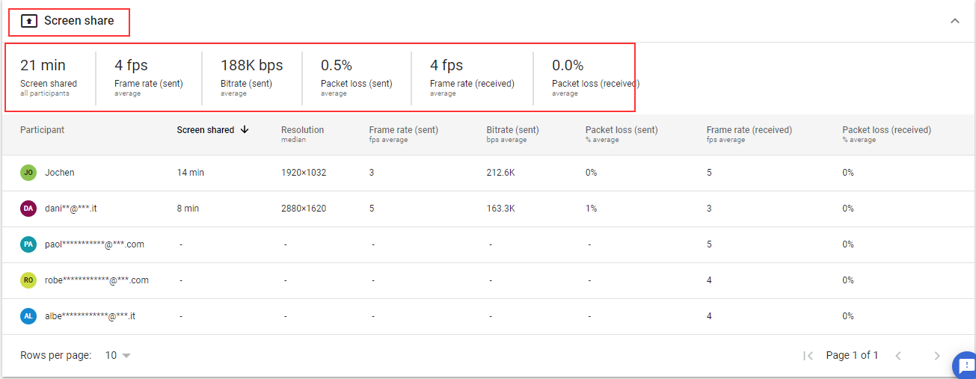
Task: Select participant albe************@***.it
Action: tap(90, 316)
